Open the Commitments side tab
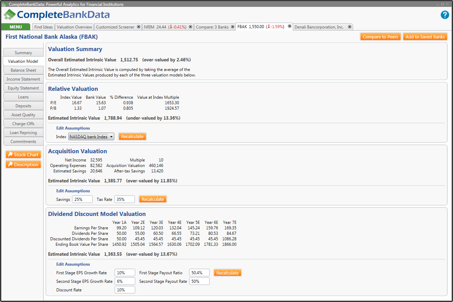 [x=23, y=142]
